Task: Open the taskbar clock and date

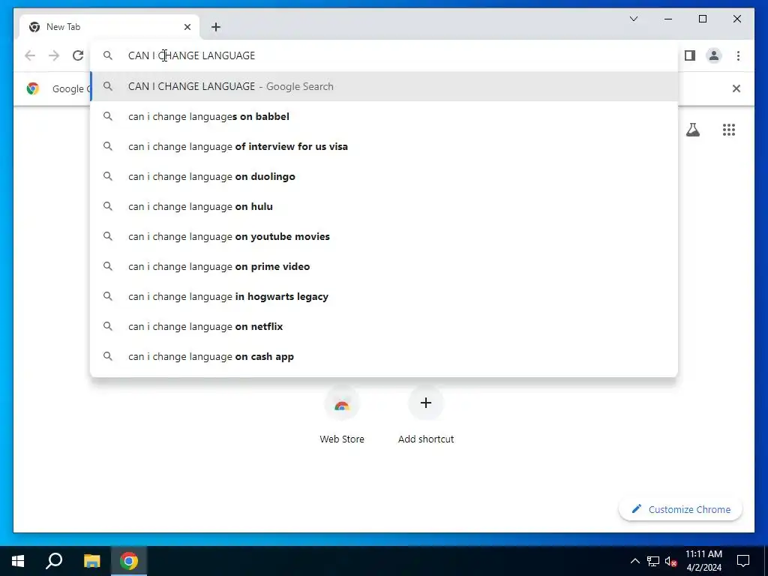Action: click(x=703, y=561)
